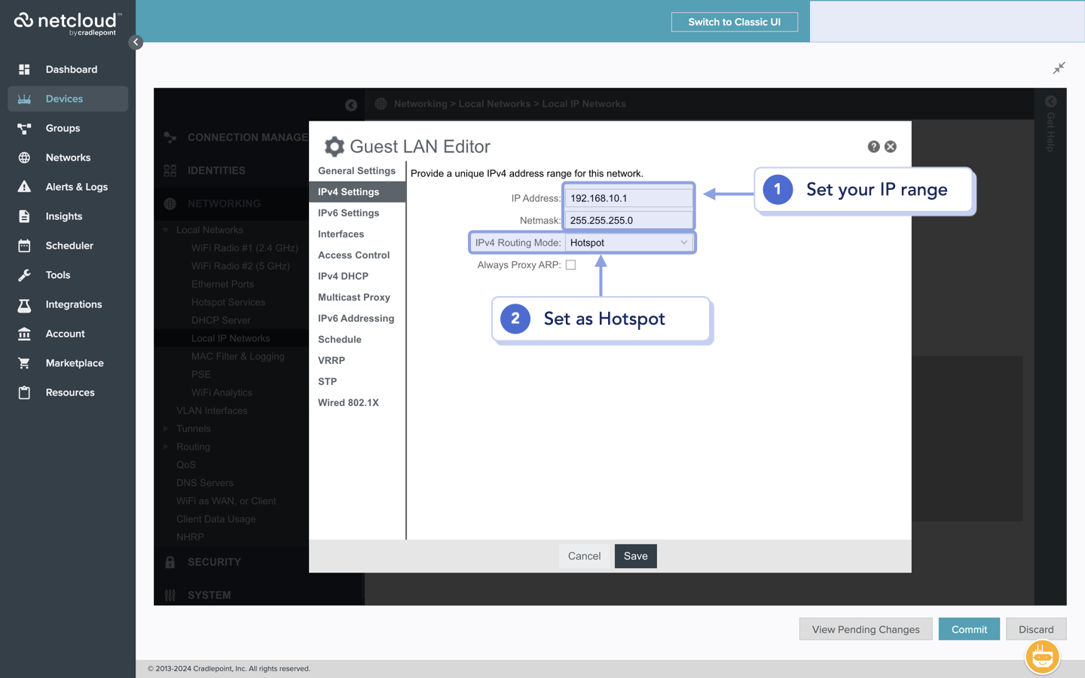The image size is (1085, 678).
Task: Toggle the Get Help panel on the right
Action: pos(1050,101)
